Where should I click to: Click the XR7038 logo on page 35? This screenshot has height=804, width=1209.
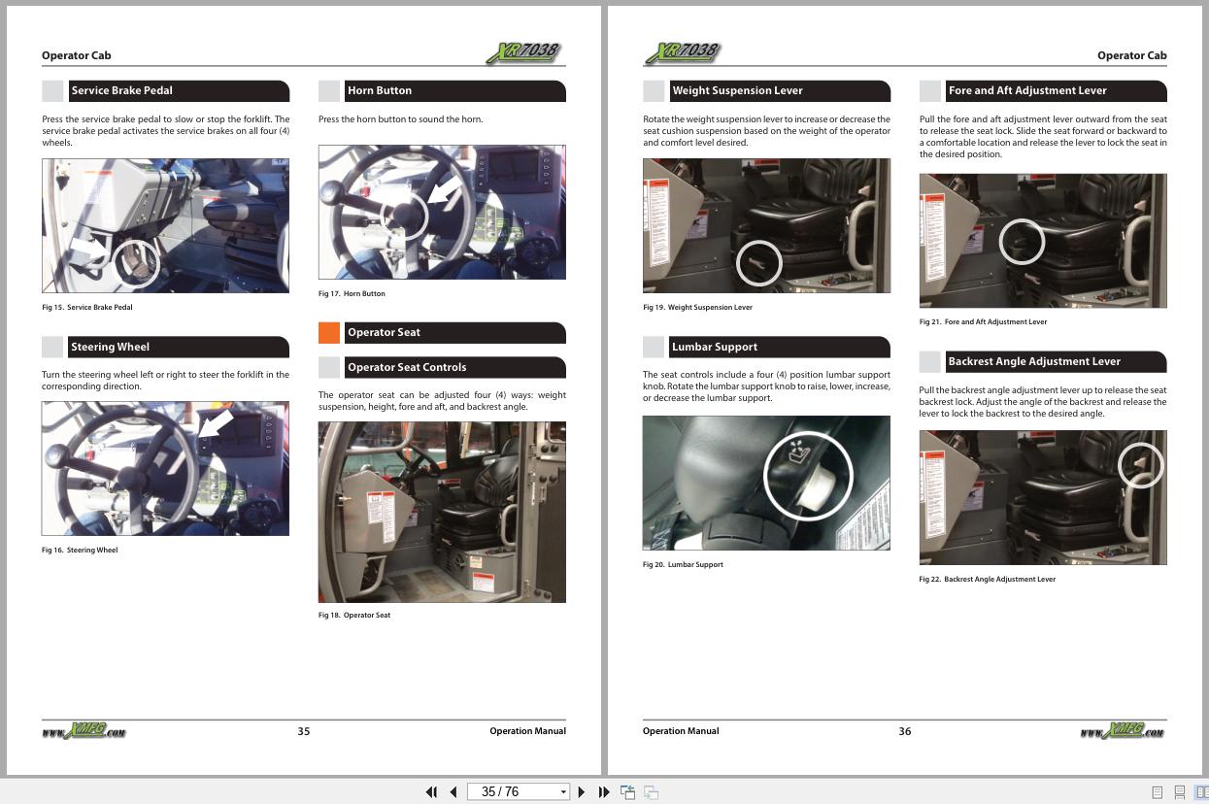[x=525, y=52]
